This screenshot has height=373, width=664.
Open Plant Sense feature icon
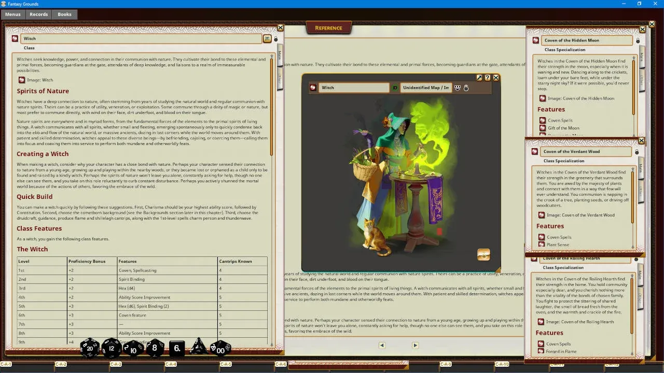[541, 245]
